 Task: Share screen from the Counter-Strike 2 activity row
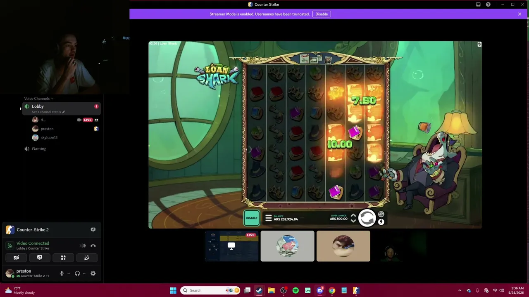(x=93, y=230)
